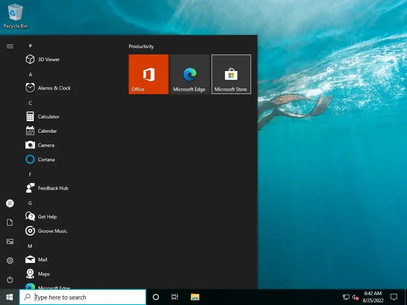Screen dimensions: 407x305
Task: Click the taskbar search box
Action: [83, 297]
